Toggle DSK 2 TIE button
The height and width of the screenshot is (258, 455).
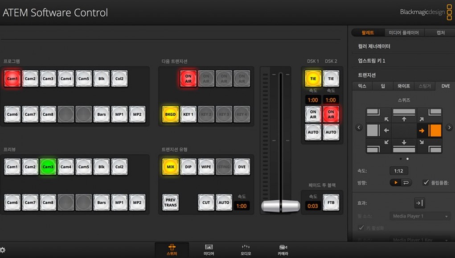(x=331, y=78)
